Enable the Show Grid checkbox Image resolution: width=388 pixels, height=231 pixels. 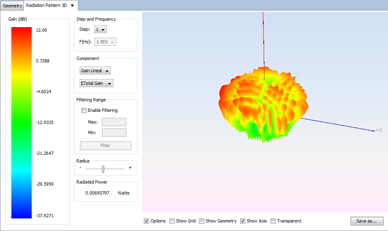pyautogui.click(x=172, y=221)
